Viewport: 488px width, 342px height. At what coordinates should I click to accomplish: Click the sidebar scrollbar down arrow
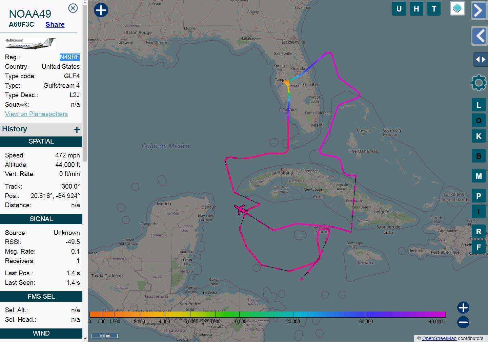[x=85, y=338]
